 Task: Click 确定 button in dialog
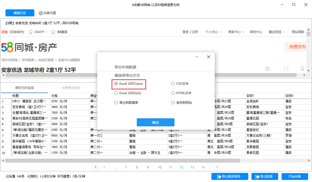click(155, 122)
